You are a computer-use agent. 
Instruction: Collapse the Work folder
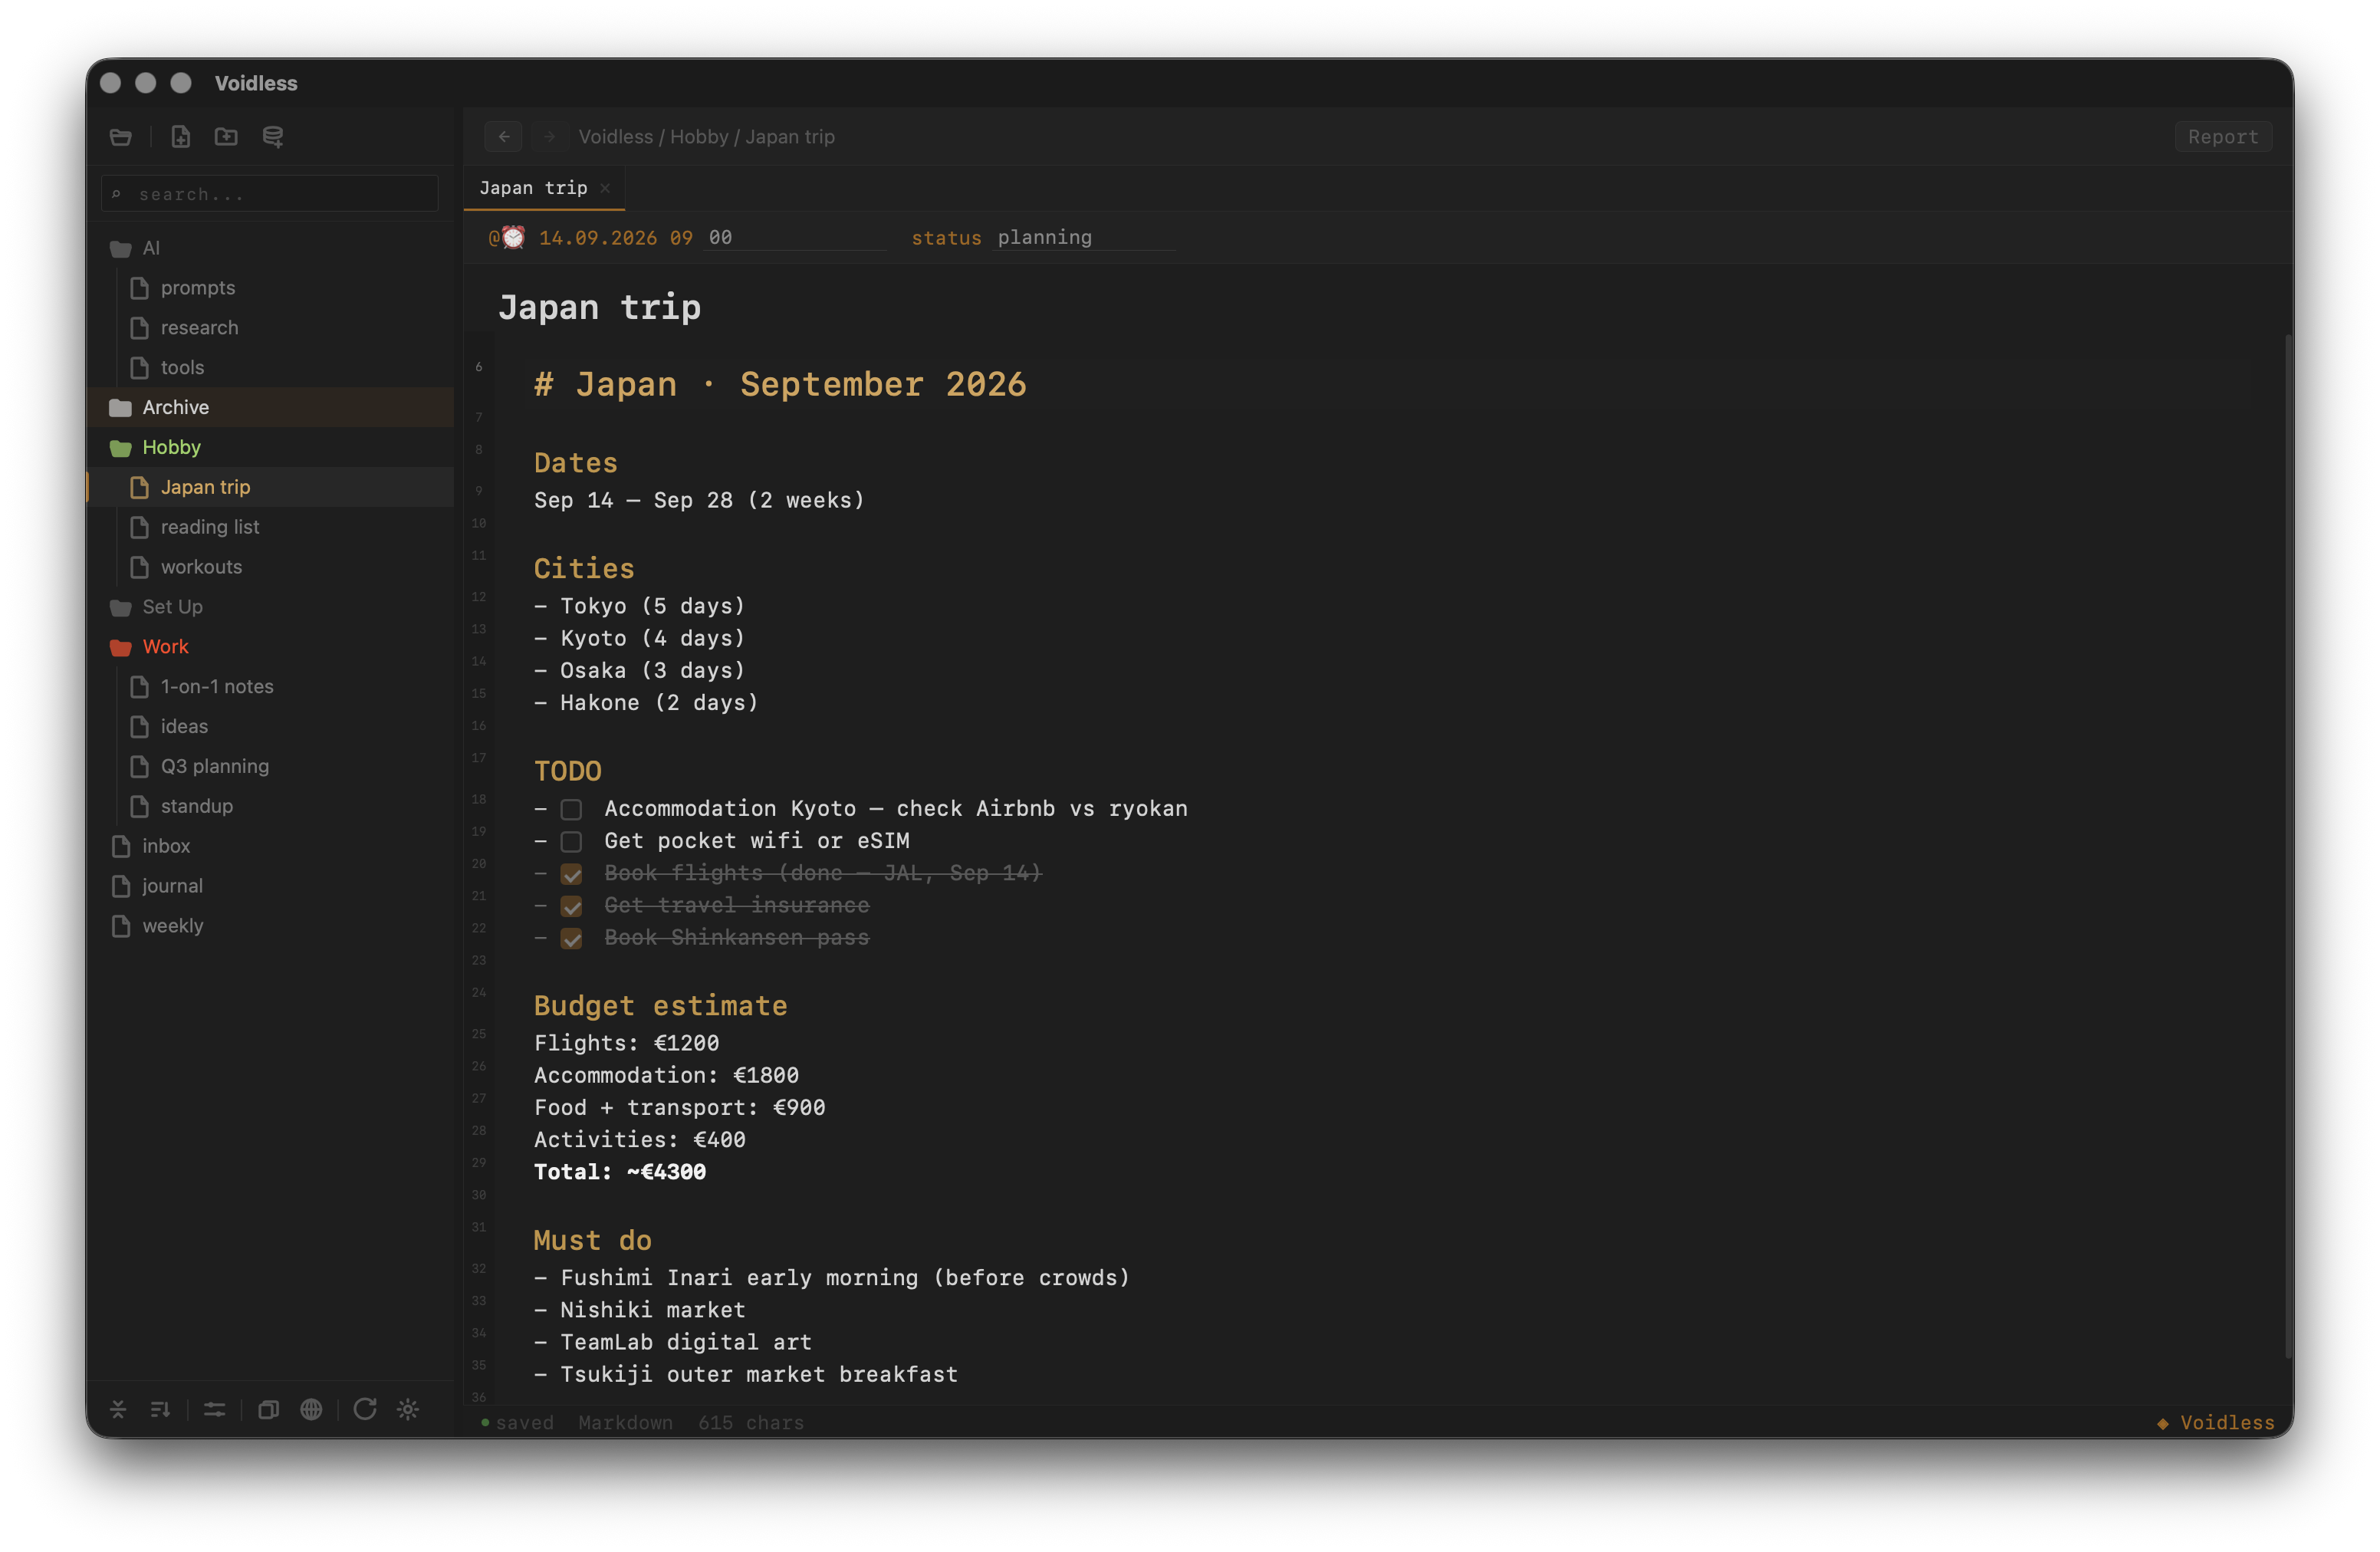pos(270,647)
